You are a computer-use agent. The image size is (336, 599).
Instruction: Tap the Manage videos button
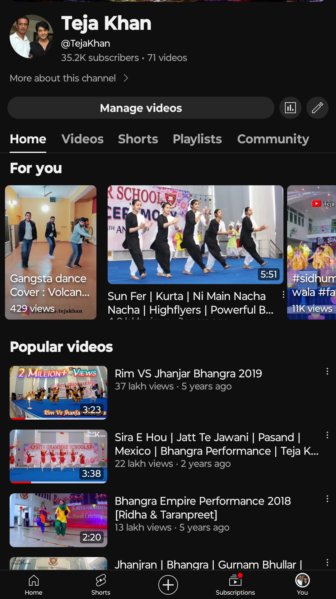pos(141,108)
